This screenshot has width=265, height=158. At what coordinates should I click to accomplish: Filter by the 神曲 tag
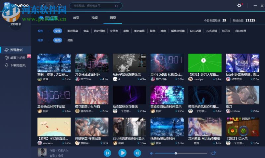point(163,31)
